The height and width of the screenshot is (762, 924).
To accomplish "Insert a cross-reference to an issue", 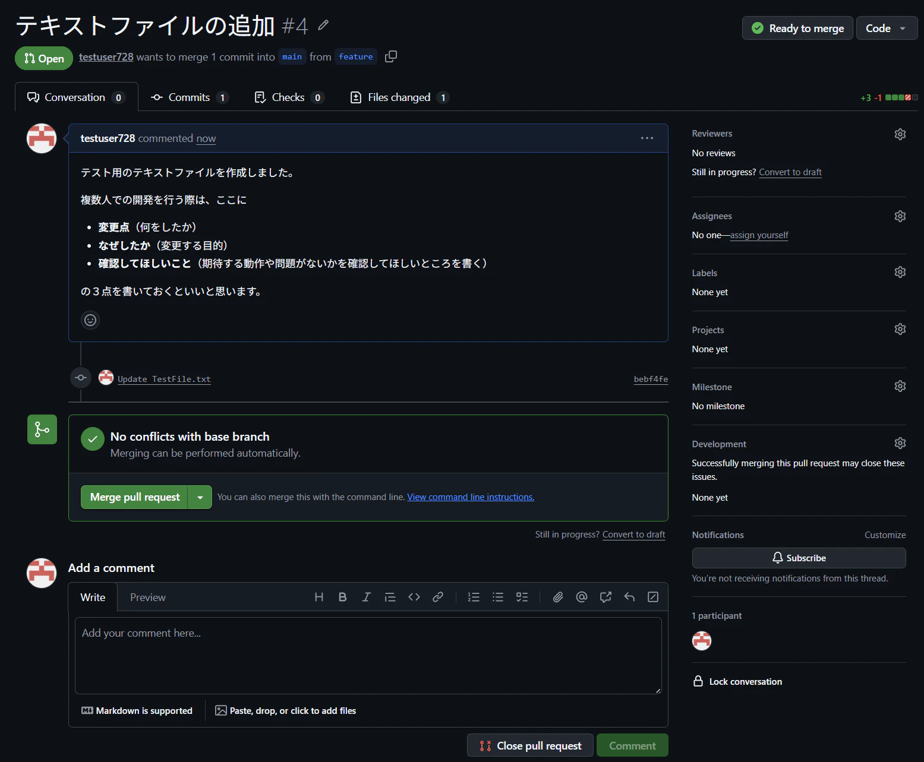I will pos(606,597).
